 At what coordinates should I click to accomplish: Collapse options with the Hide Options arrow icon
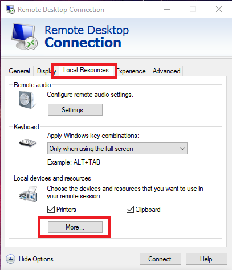(10, 259)
